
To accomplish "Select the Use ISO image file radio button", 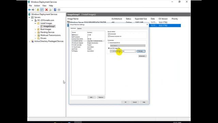I will pyautogui.click(x=109, y=48).
